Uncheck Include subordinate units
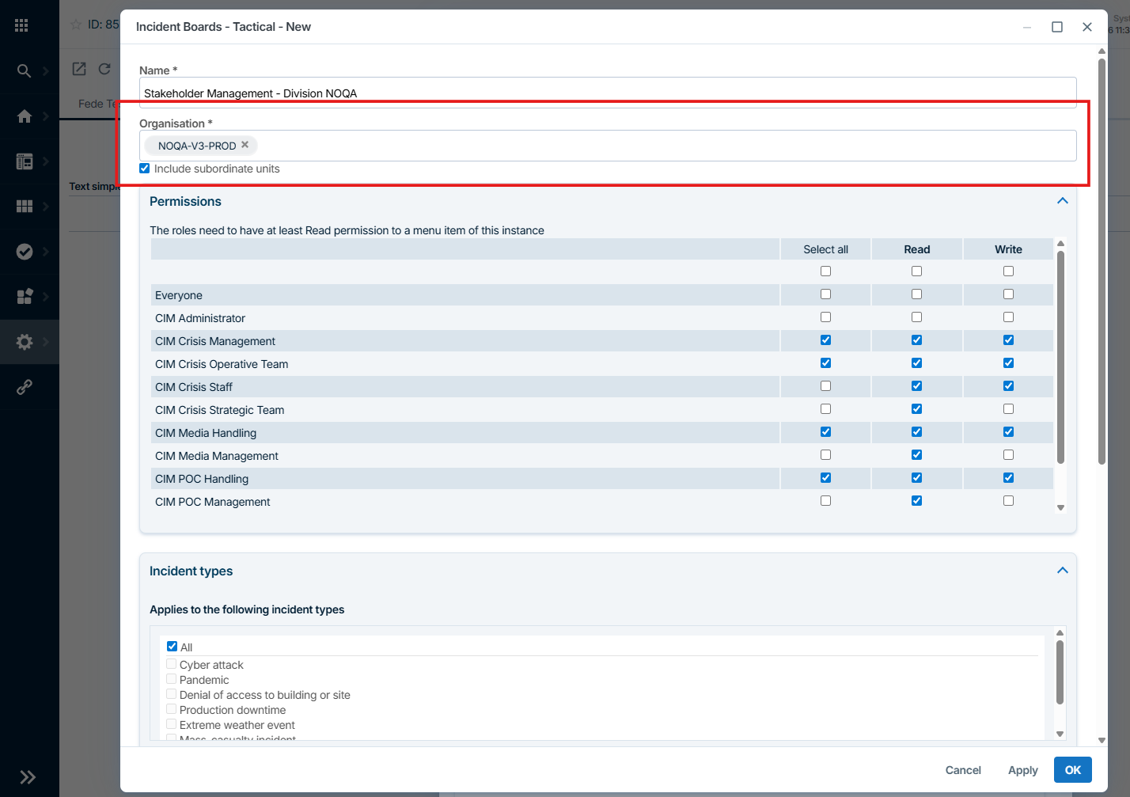 (145, 169)
